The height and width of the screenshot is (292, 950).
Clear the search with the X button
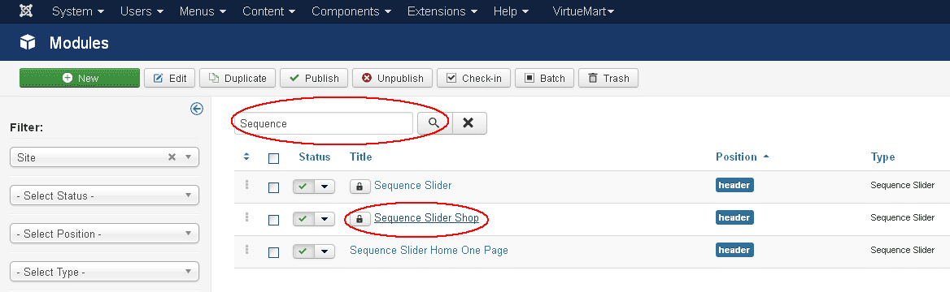pyautogui.click(x=469, y=122)
